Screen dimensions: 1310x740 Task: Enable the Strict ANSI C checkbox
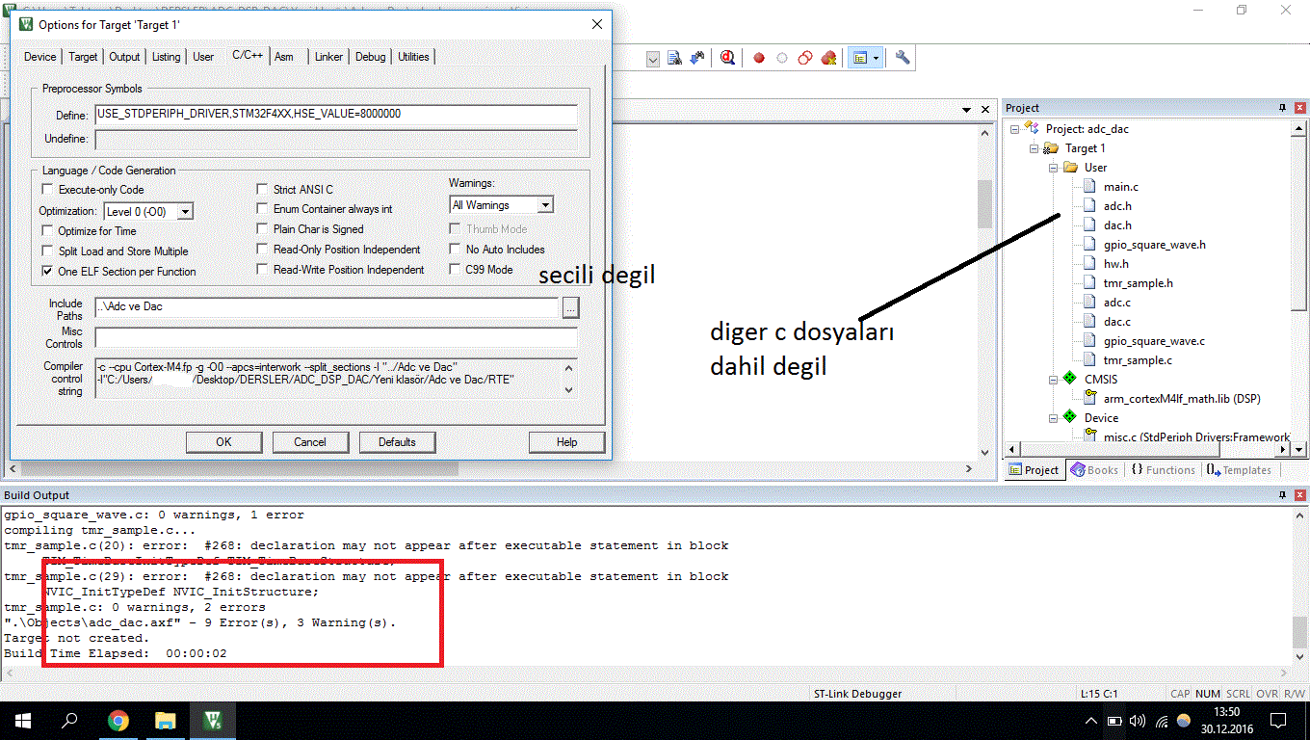263,190
